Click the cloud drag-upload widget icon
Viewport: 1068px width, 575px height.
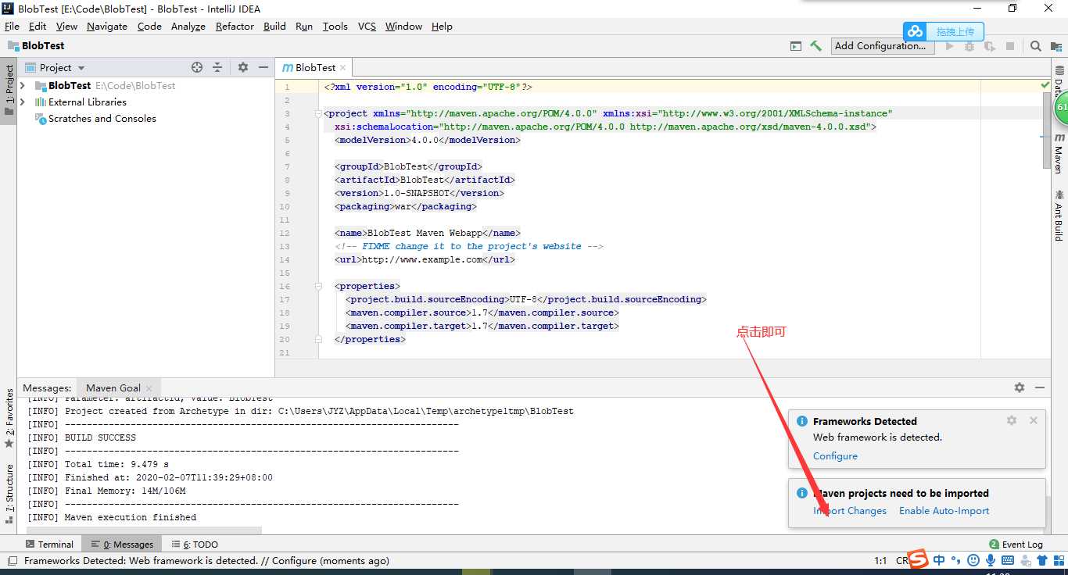point(915,31)
